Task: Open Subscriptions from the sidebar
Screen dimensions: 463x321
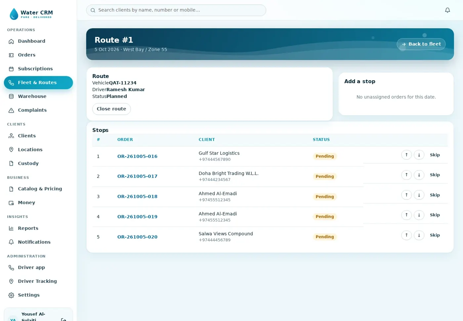Action: [x=38, y=69]
